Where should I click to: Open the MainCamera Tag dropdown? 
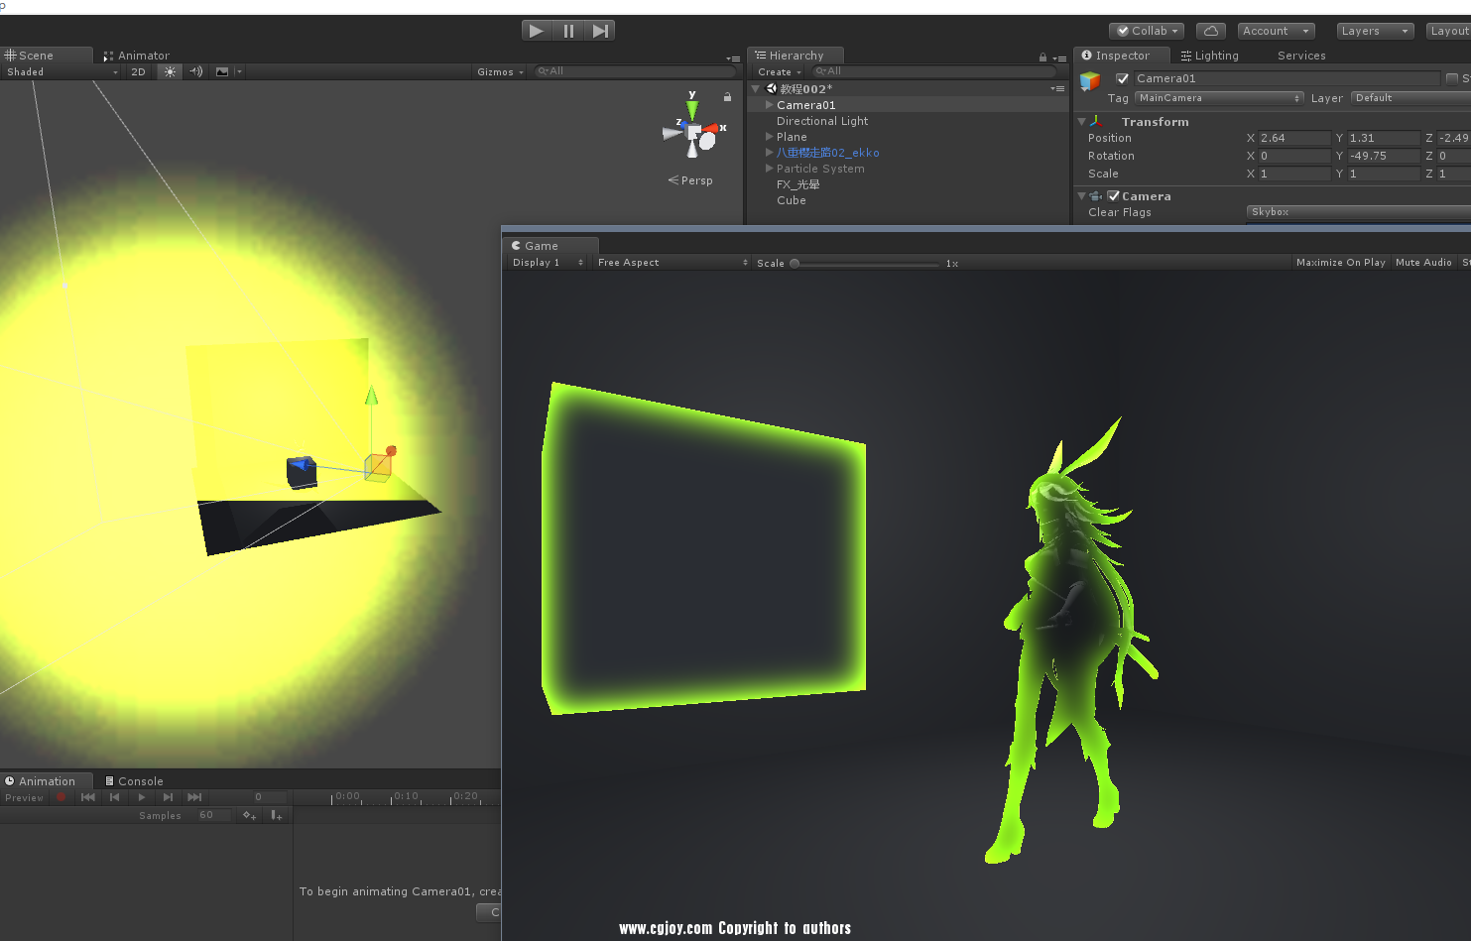1219,98
